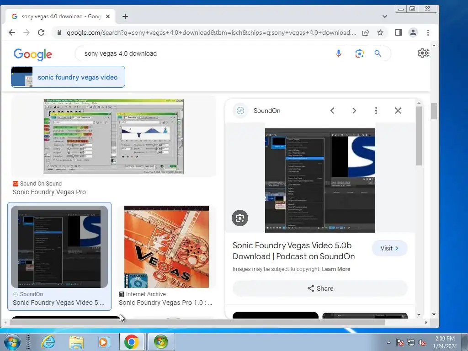Open the Chrome side panel
The image size is (468, 351).
(399, 32)
